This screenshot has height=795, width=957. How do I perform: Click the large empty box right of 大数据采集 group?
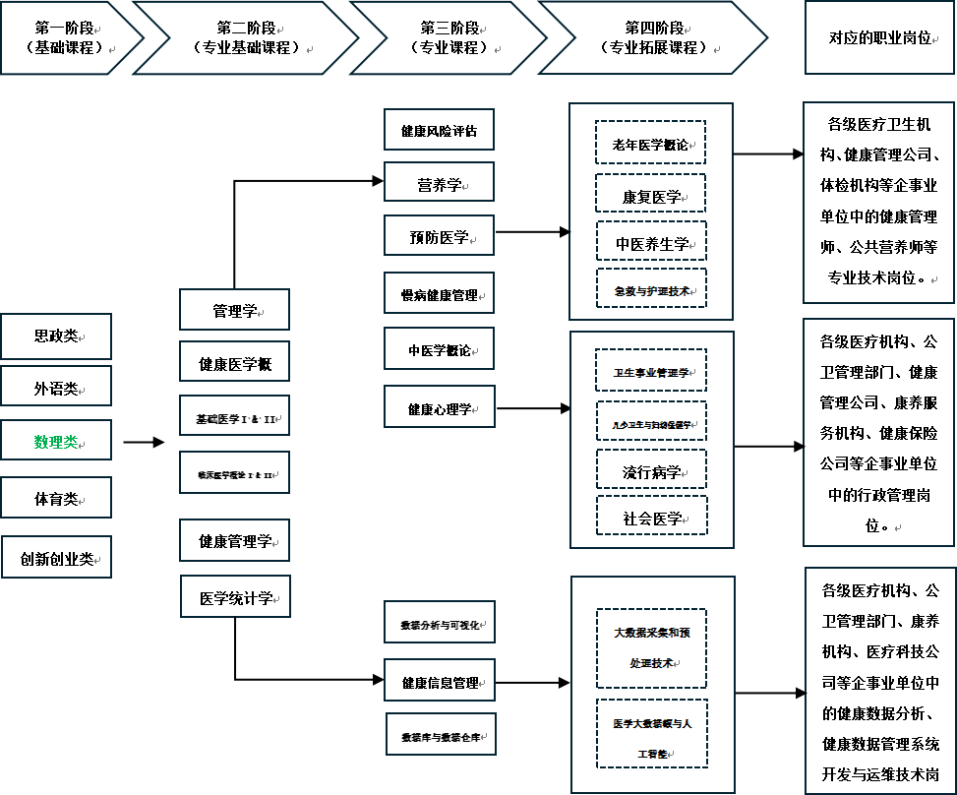pyautogui.click(x=879, y=680)
